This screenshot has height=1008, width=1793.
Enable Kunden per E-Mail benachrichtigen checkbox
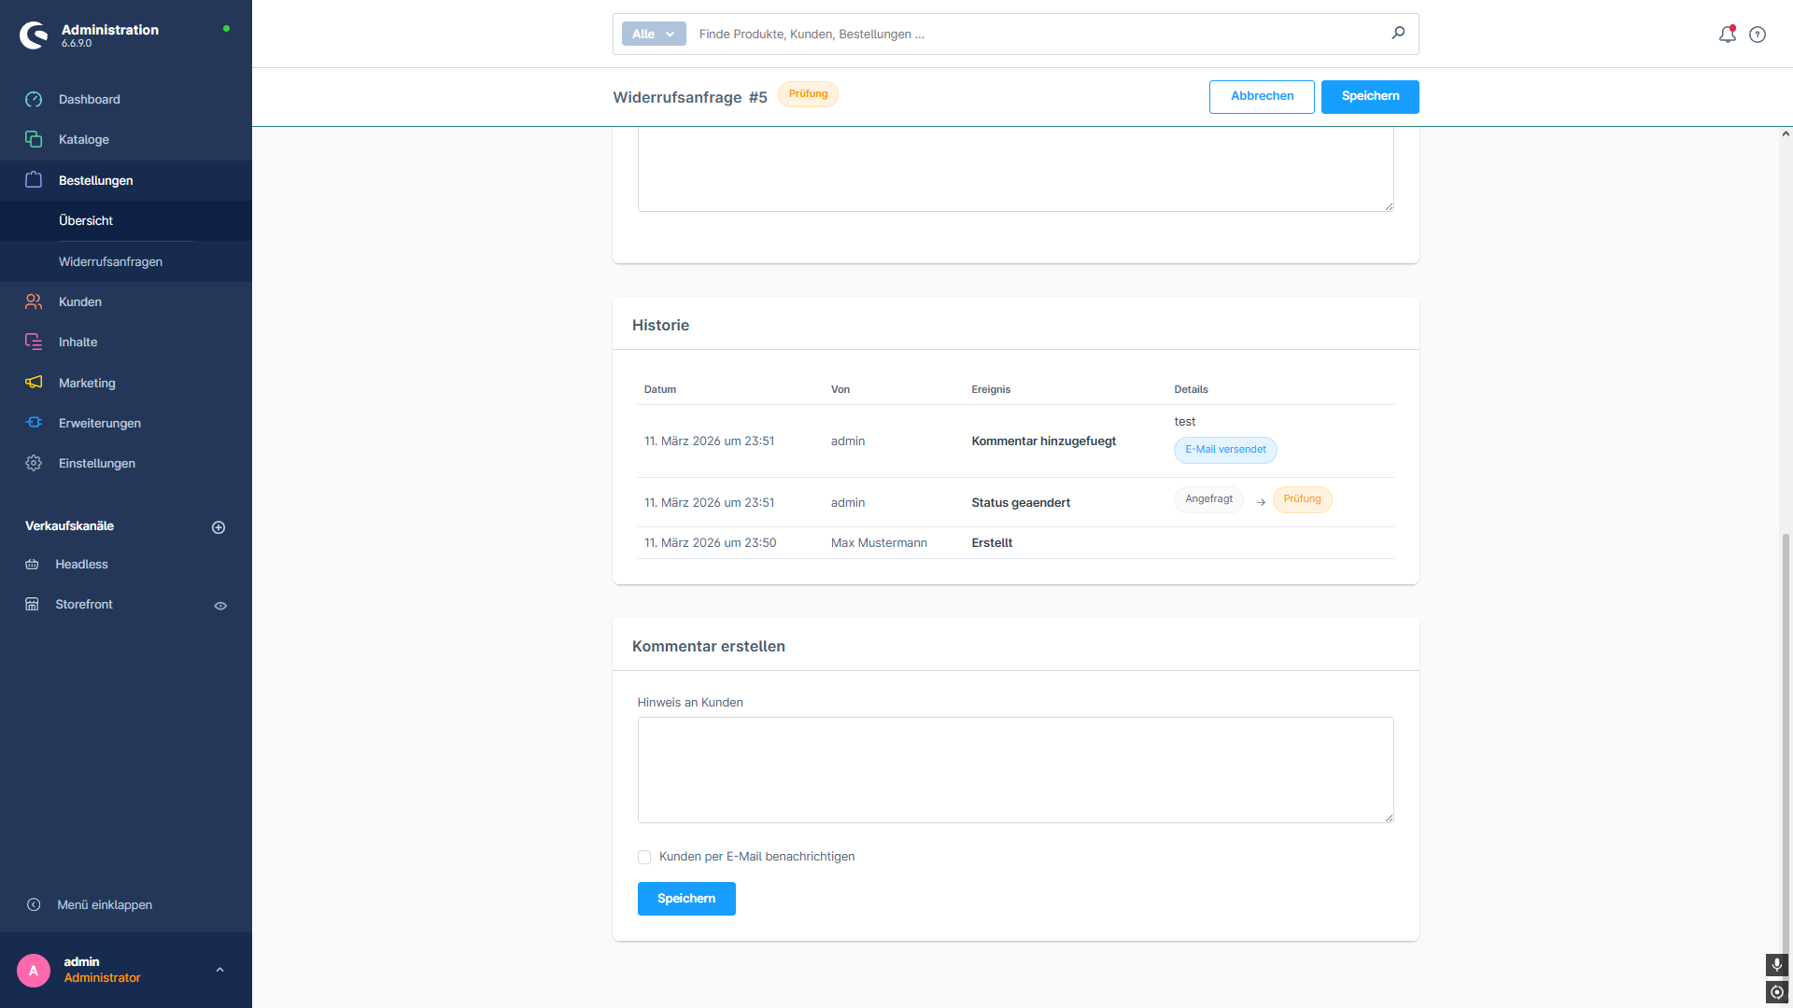[644, 857]
